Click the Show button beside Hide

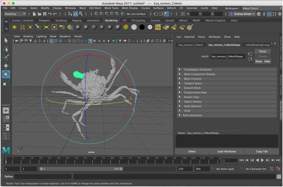tap(259, 61)
